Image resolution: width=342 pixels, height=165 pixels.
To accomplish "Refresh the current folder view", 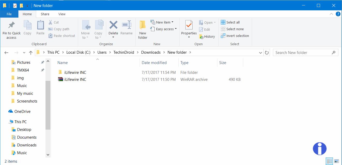I will coord(267,52).
